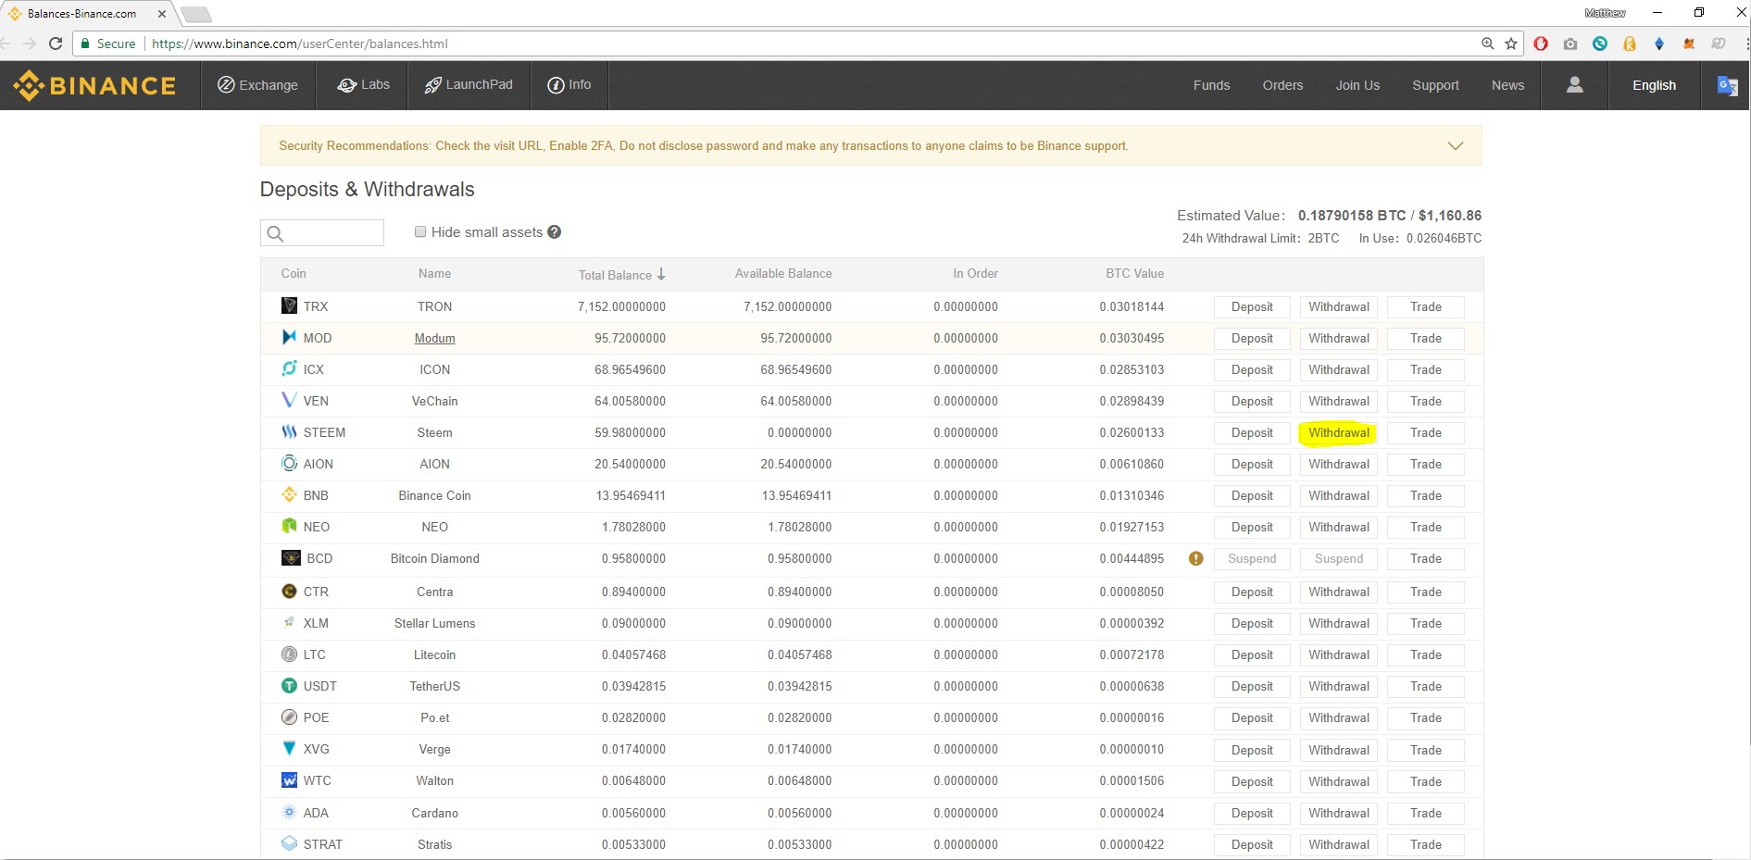Click the Estimated Value 0.18790158 BTC text

(1352, 216)
